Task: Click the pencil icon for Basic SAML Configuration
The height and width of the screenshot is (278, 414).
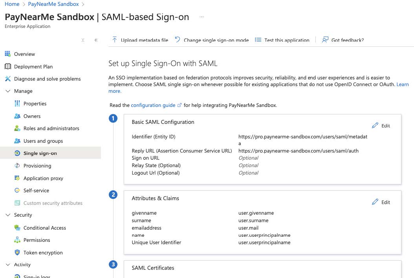Action: coord(375,125)
